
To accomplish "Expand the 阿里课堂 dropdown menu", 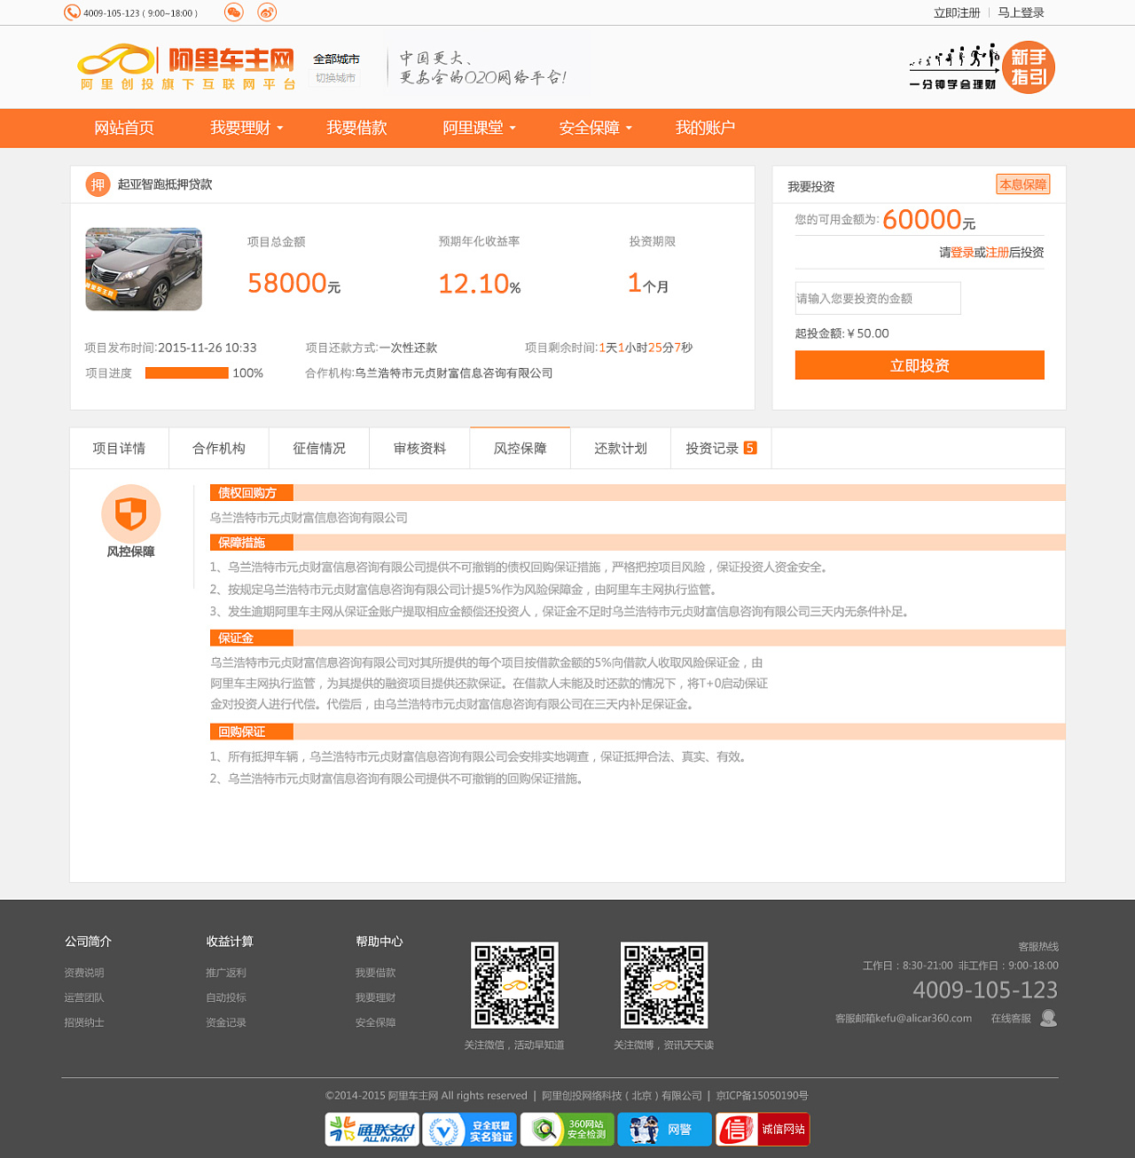I will coord(479,128).
